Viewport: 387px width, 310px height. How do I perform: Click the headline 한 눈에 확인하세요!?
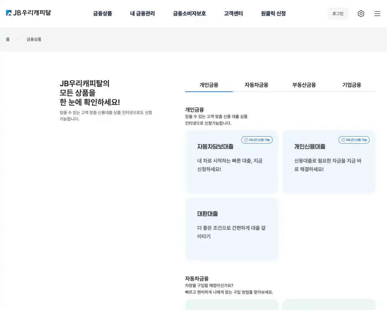(90, 102)
